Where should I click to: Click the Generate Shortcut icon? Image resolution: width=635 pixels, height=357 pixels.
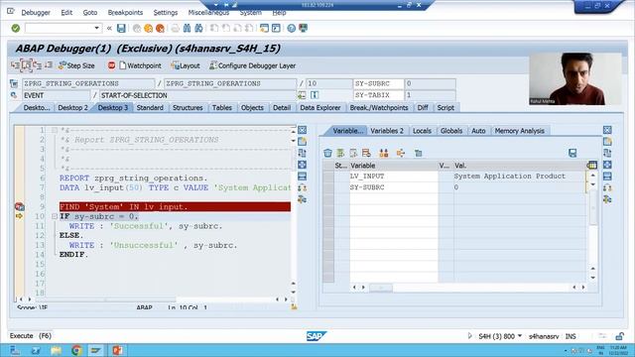click(x=276, y=29)
